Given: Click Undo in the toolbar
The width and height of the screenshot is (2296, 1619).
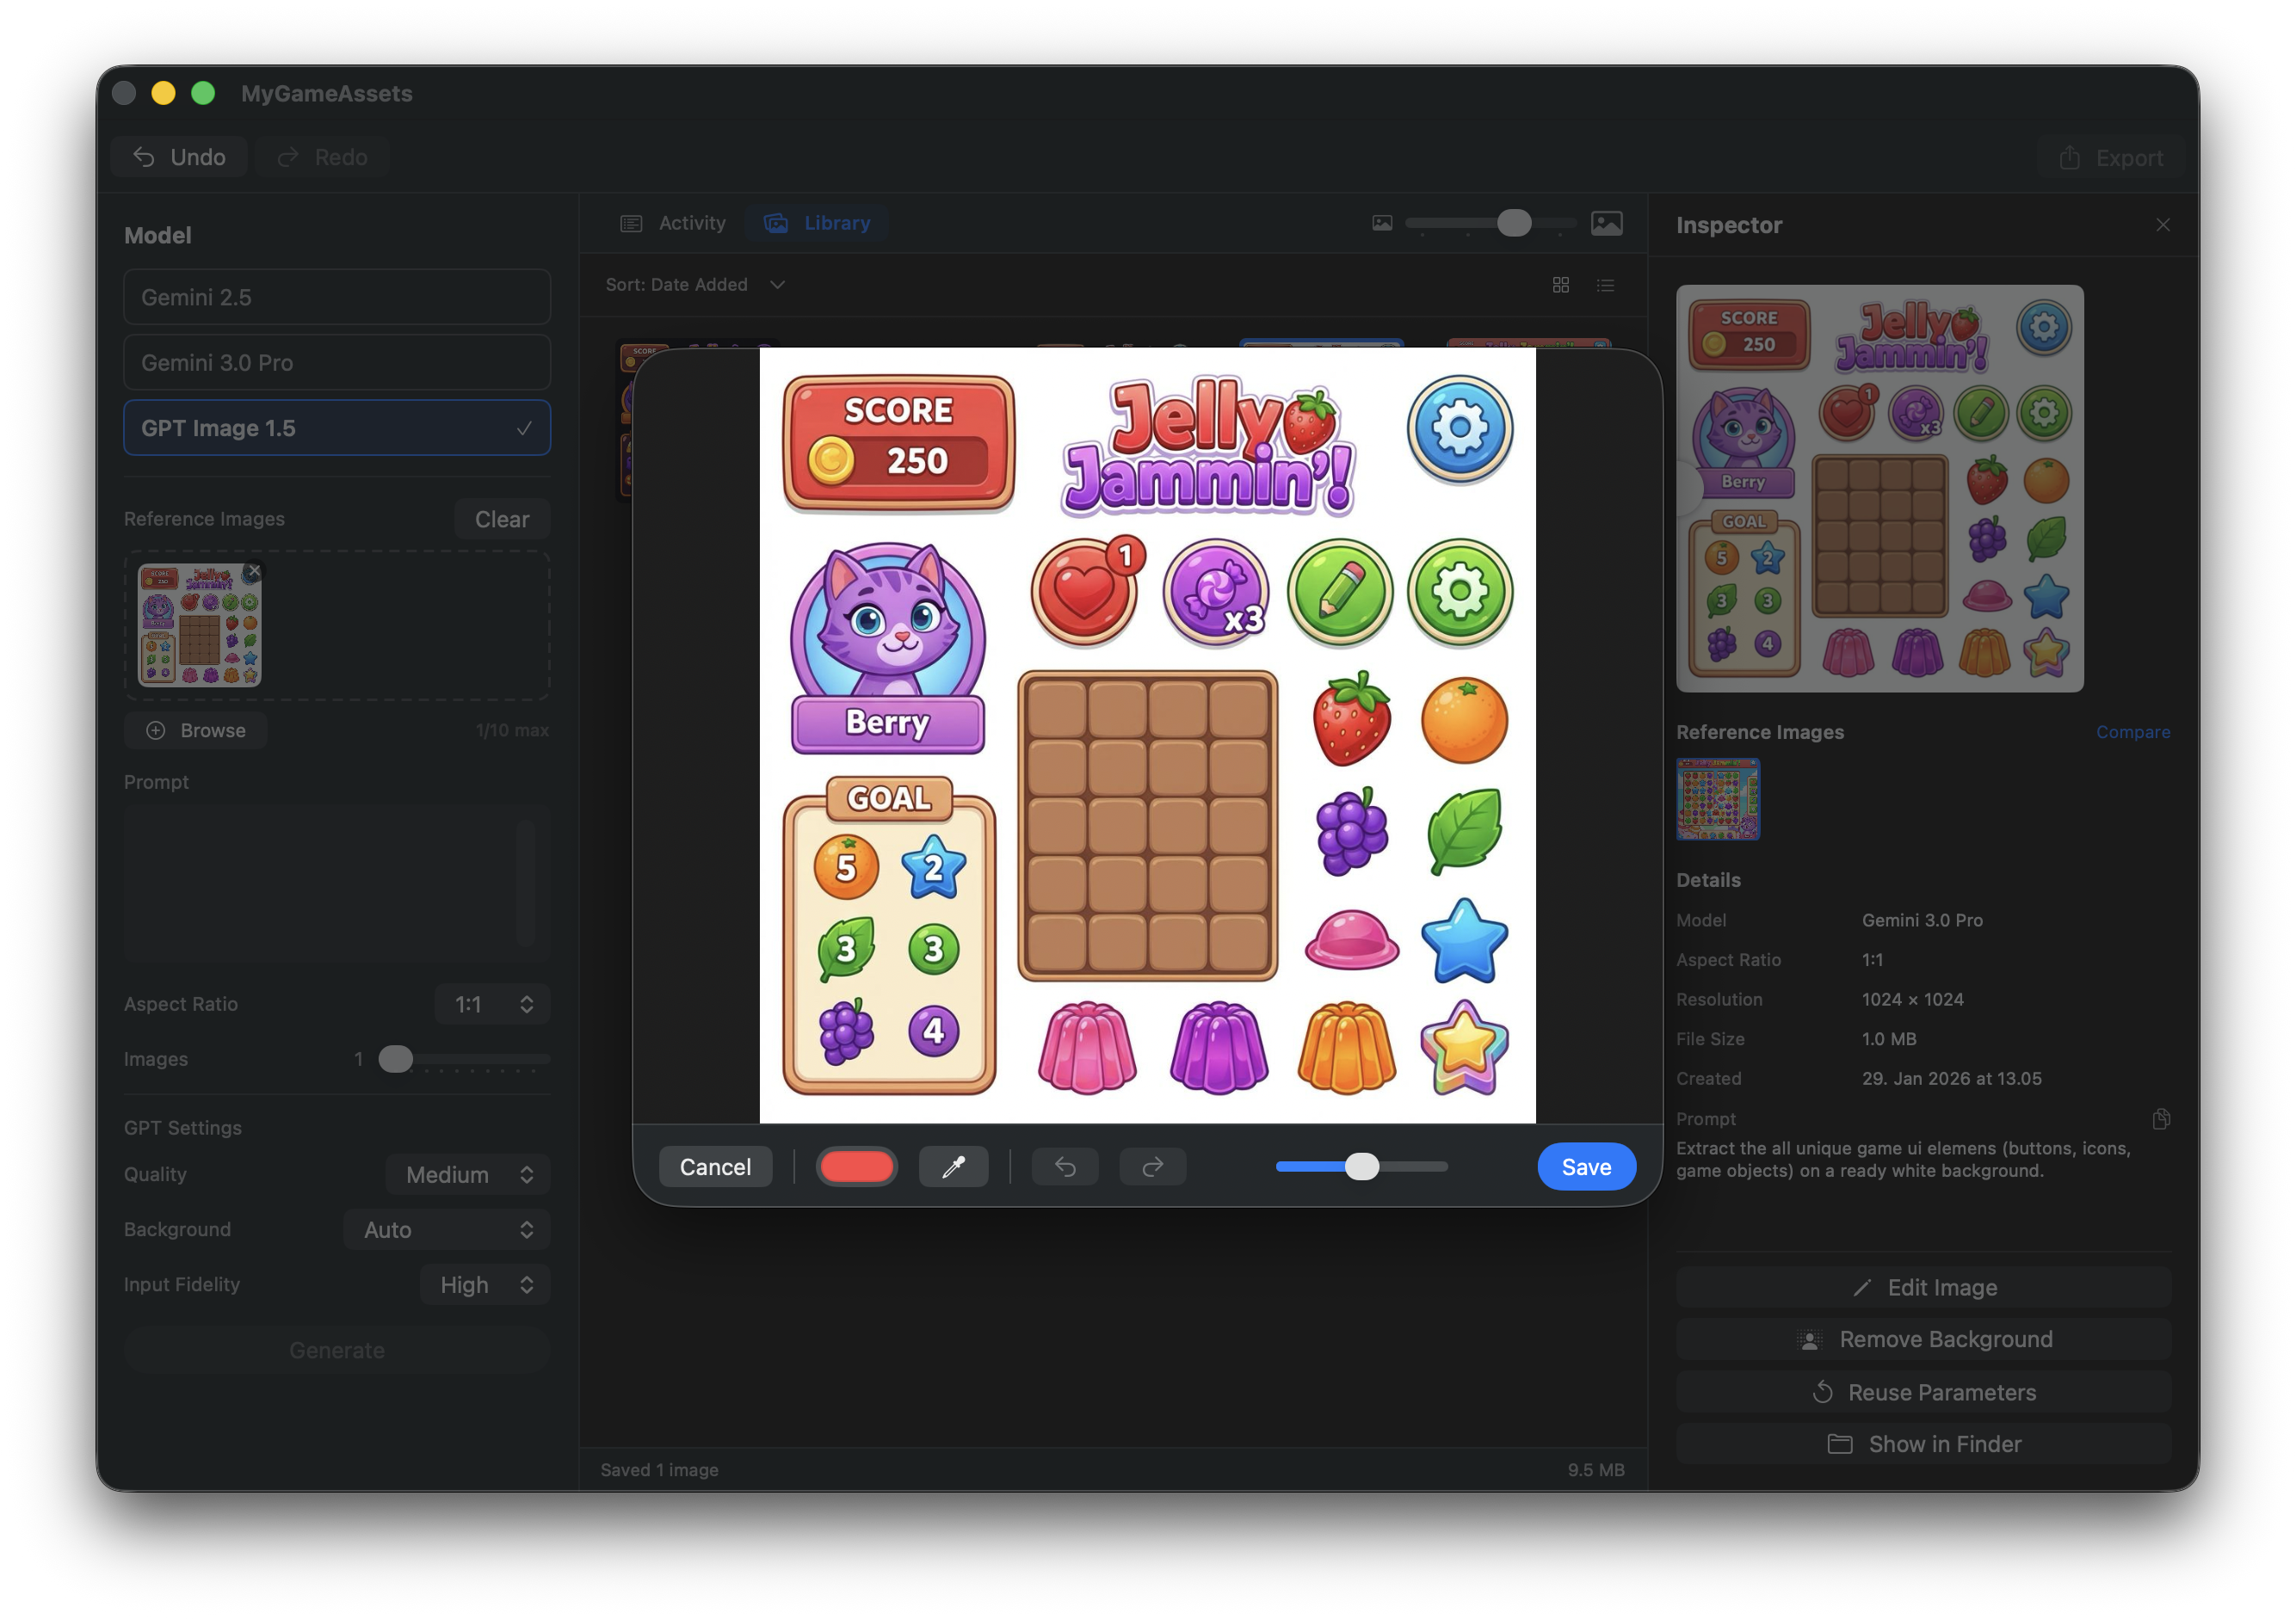Looking at the screenshot, I should [179, 157].
